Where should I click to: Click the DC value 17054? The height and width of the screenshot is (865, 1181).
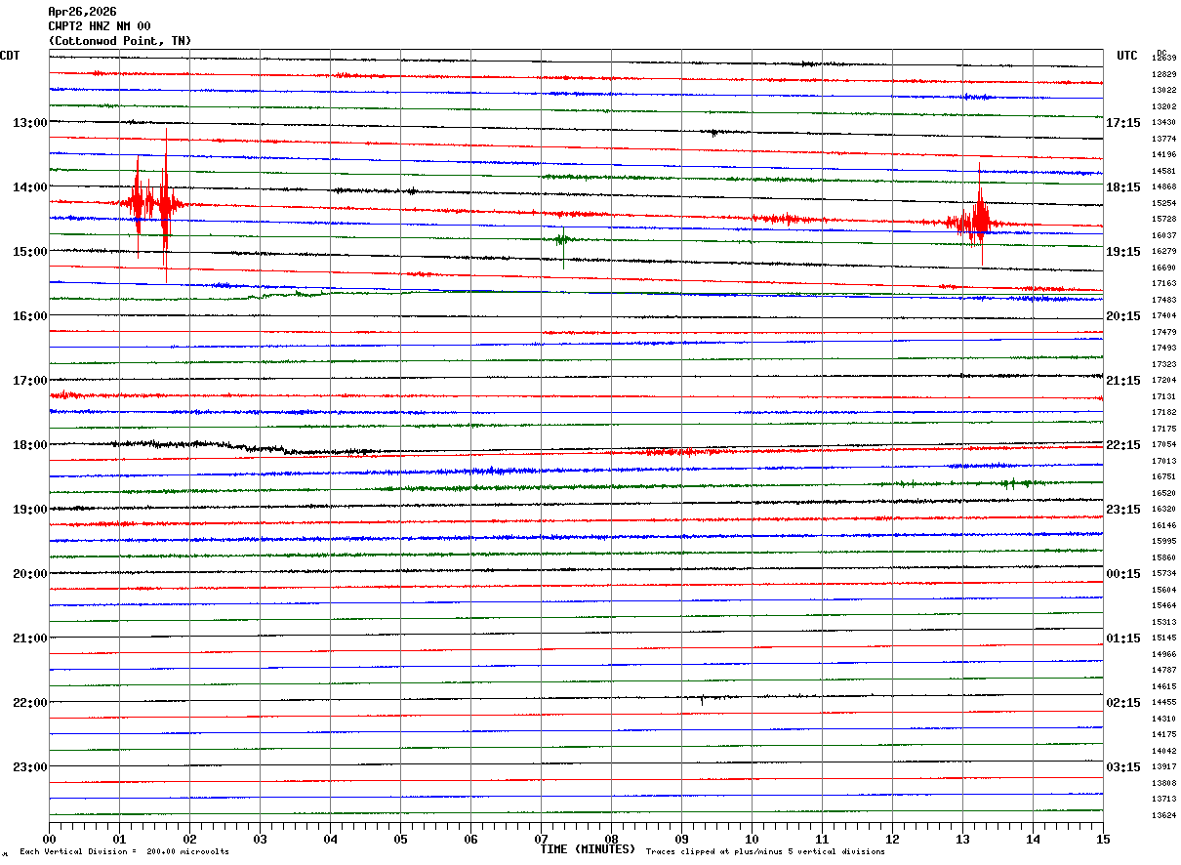[x=1163, y=445]
